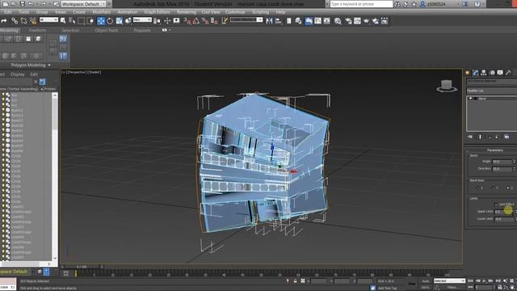Click the Select and Link chain icon

pos(15,21)
